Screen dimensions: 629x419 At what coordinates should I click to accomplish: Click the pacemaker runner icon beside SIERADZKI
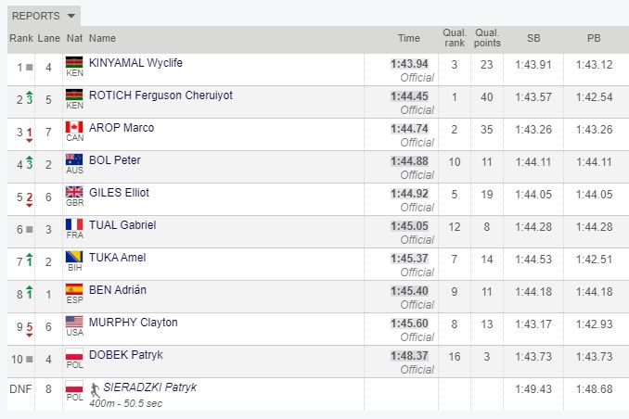[x=96, y=387]
